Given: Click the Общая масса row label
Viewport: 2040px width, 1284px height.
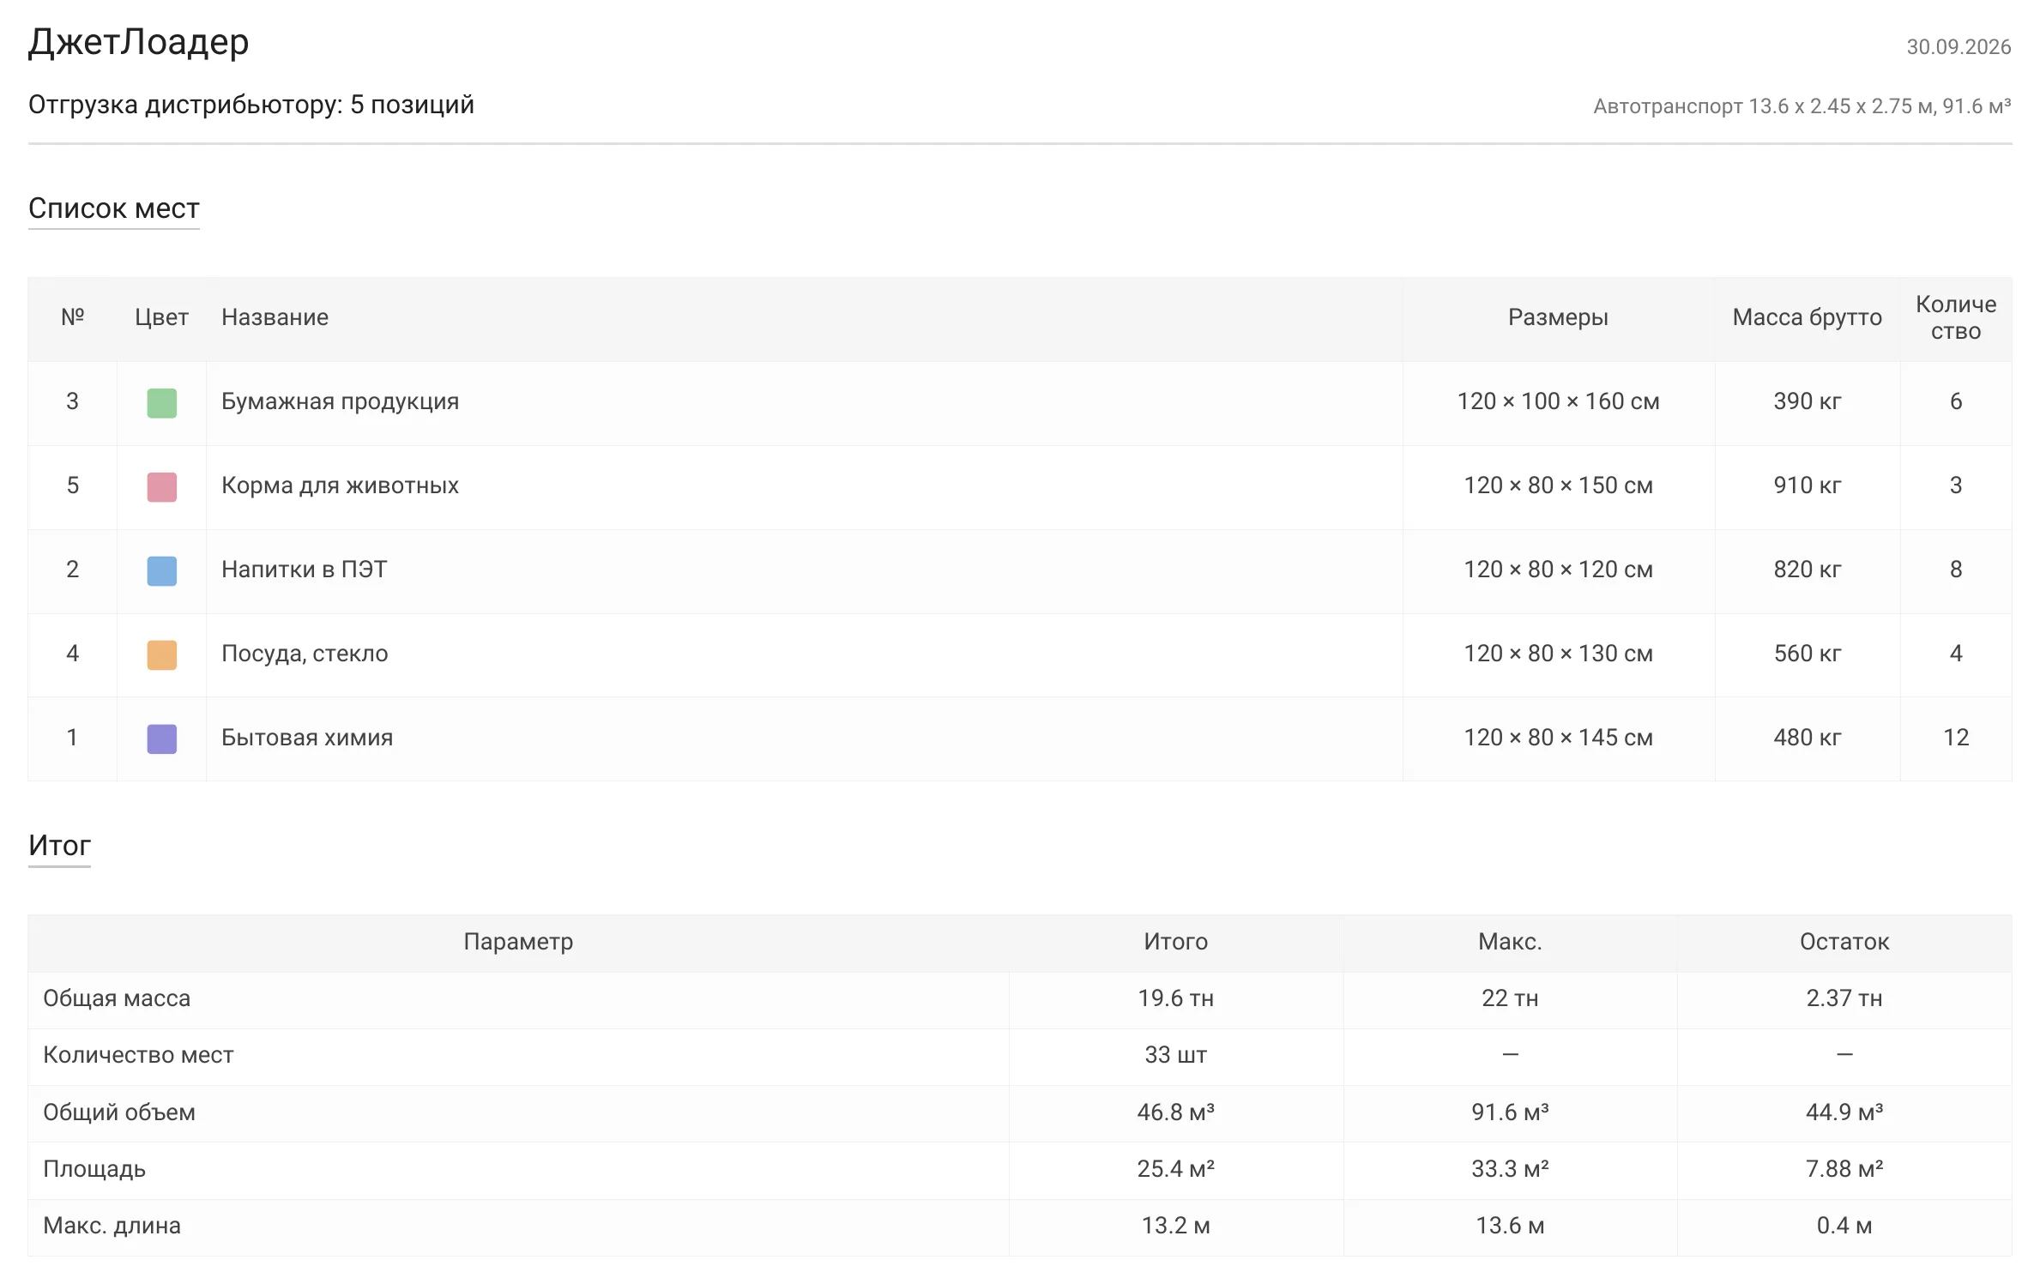Looking at the screenshot, I should point(117,998).
